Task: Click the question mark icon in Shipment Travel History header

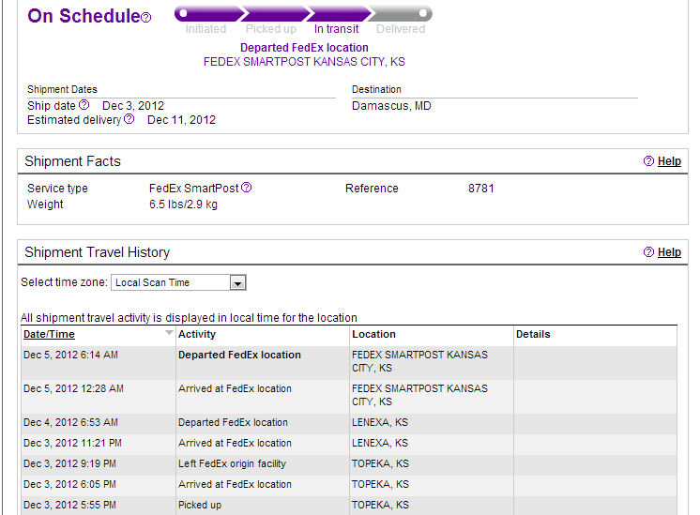Action: coord(648,252)
